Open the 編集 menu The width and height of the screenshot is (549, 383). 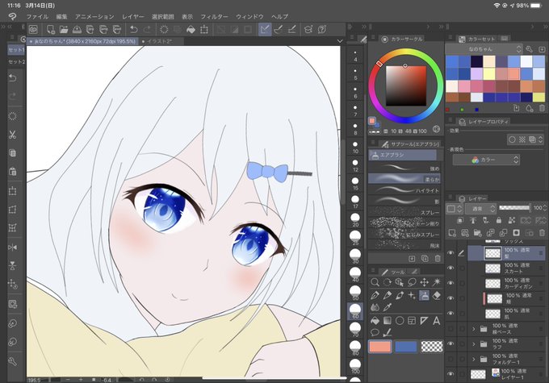[61, 16]
